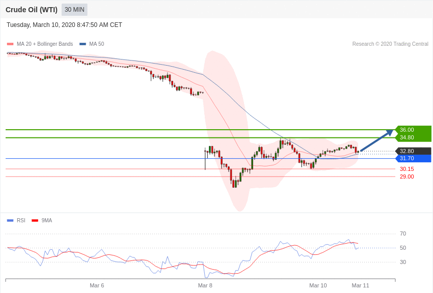Click the MA 50 legend label
The image size is (433, 293).
pos(97,44)
